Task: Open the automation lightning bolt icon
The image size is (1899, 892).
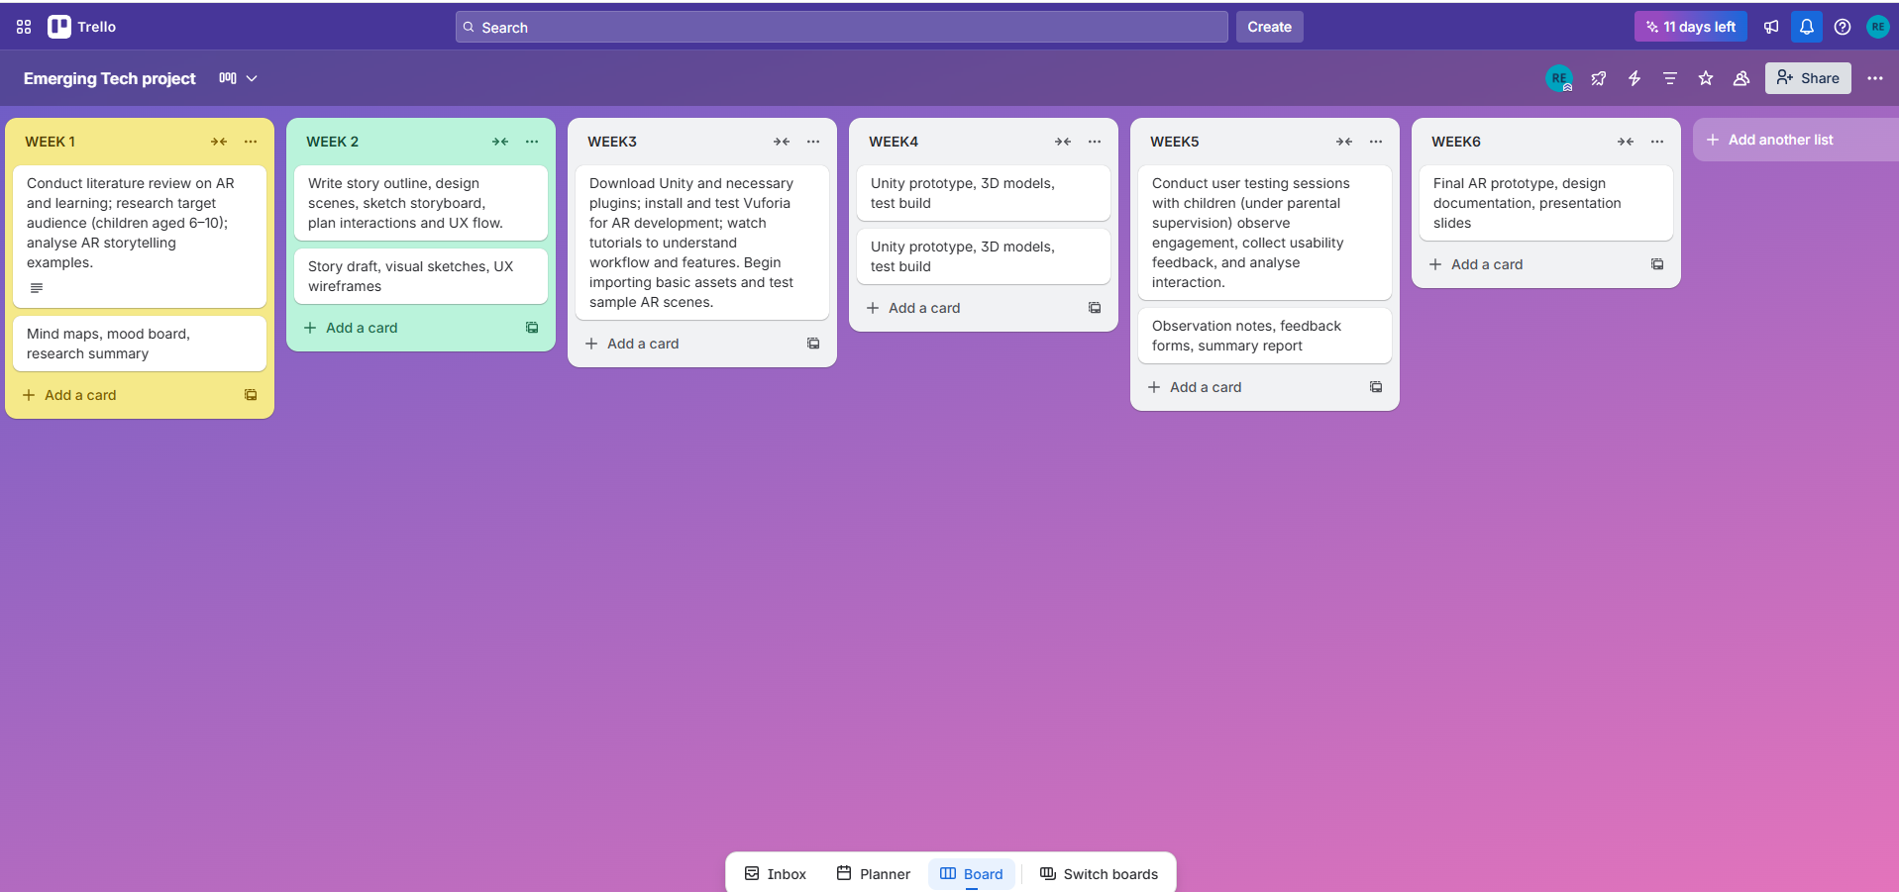Action: (x=1634, y=78)
